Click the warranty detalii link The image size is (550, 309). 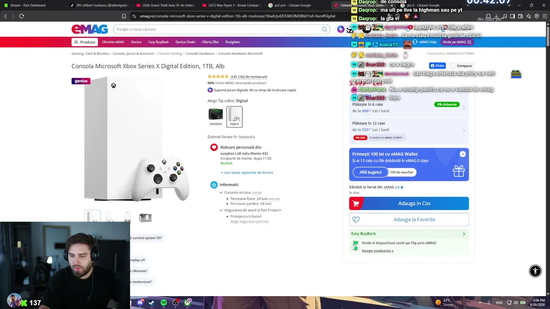pos(257,193)
